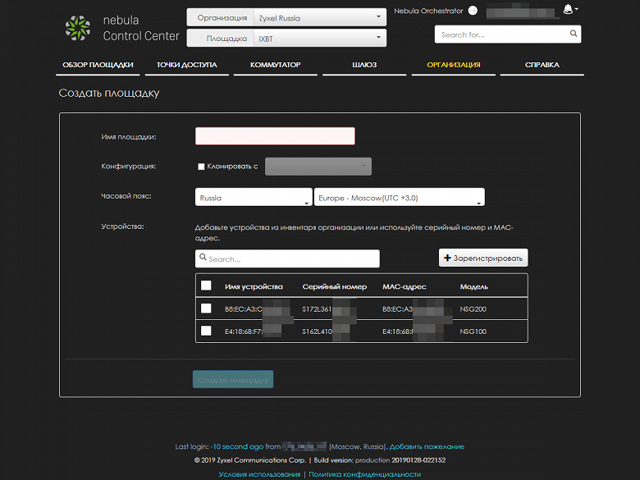Open the Политика конфиденциальности link
The image size is (640, 480).
tap(365, 474)
